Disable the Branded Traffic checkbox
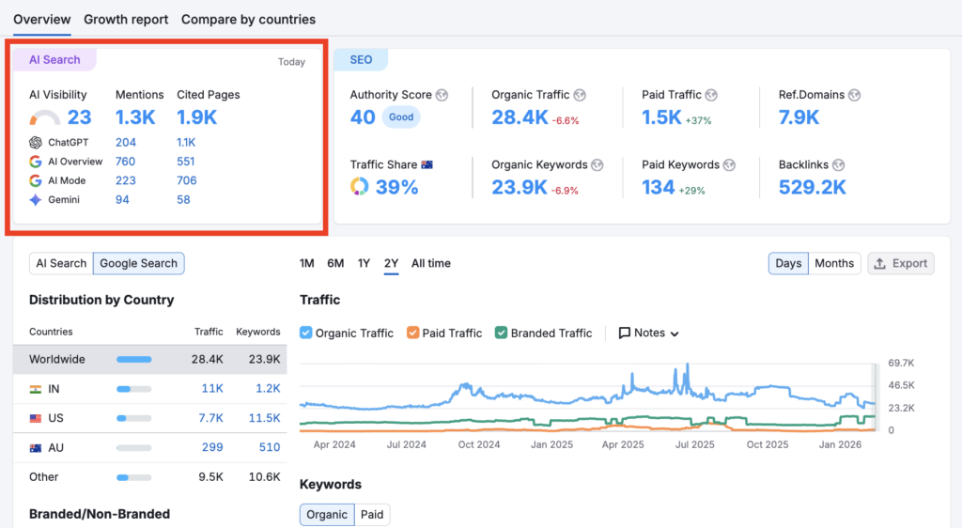This screenshot has height=528, width=962. 502,333
